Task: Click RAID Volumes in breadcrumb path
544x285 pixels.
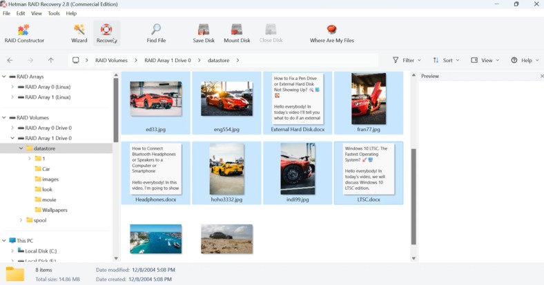Action: 111,61
